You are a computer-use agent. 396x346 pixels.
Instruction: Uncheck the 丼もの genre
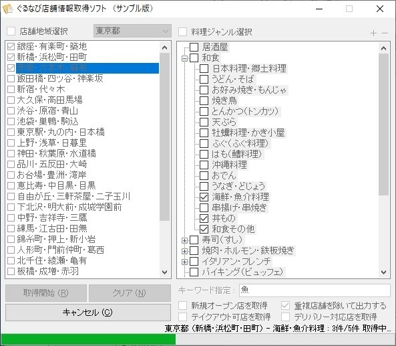pyautogui.click(x=204, y=218)
